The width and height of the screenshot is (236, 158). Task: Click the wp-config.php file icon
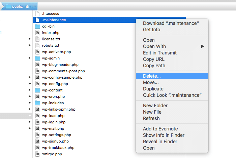coord(37,84)
